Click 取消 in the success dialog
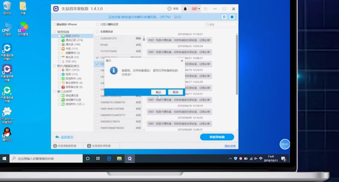 click(175, 92)
